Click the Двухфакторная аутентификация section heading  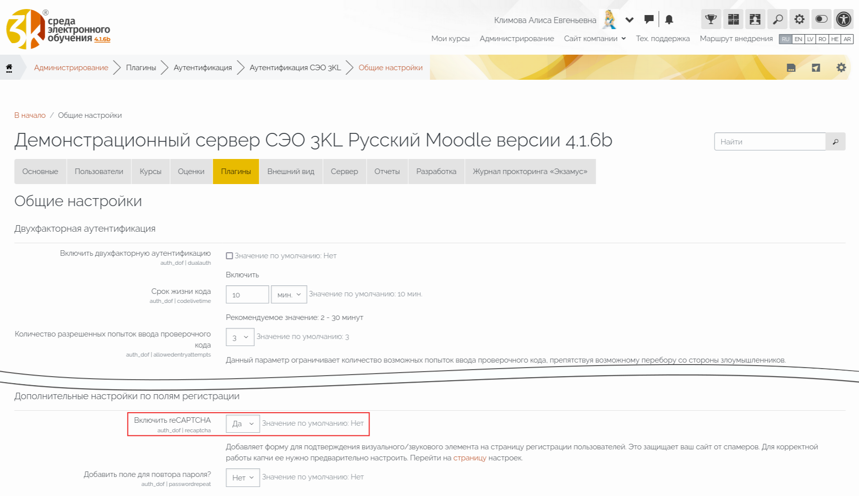click(x=85, y=229)
